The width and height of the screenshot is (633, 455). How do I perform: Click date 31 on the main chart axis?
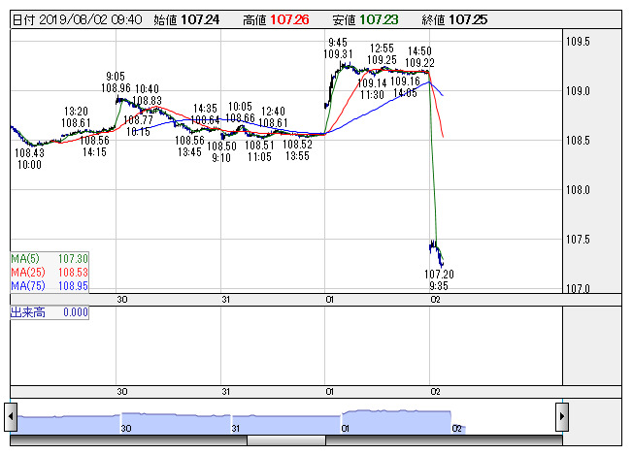click(225, 300)
